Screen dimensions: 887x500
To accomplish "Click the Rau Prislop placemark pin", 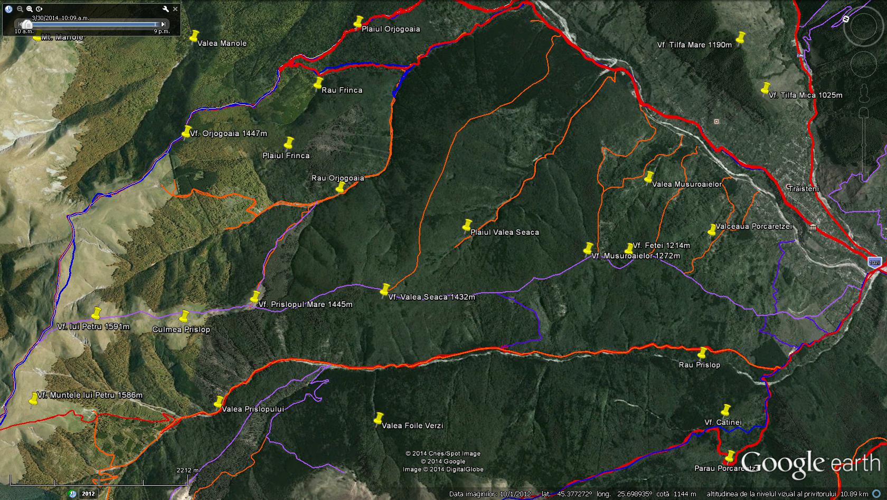I will pyautogui.click(x=702, y=352).
